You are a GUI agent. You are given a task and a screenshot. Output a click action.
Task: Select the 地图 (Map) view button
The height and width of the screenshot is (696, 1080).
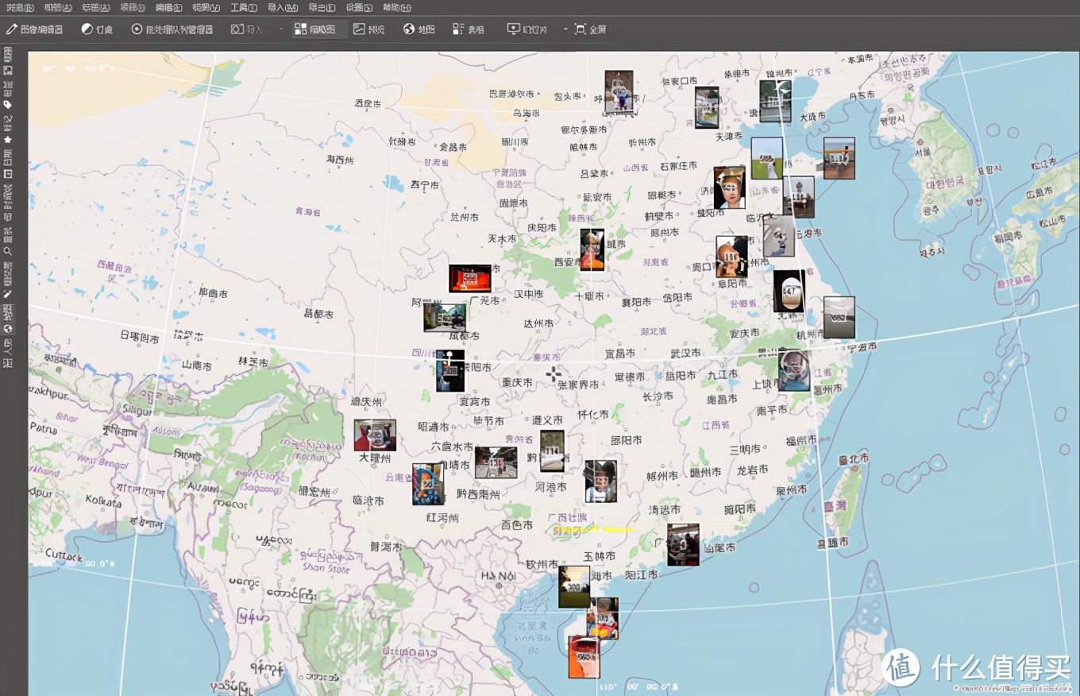tap(418, 29)
